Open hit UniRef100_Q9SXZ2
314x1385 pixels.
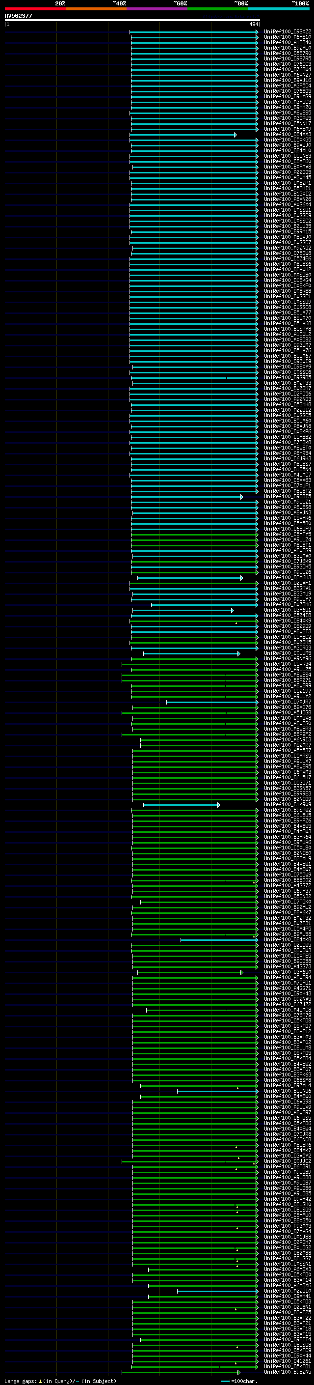[288, 32]
